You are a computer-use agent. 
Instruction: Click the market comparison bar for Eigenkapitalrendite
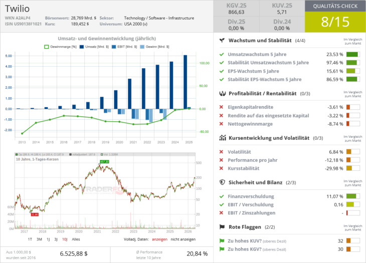point(353,107)
